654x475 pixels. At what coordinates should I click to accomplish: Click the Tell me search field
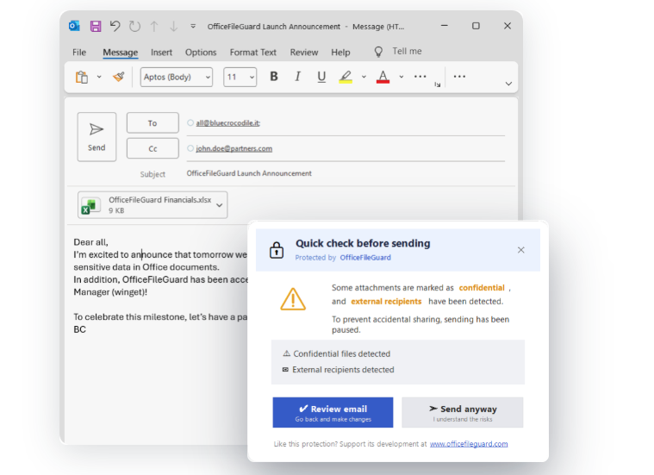click(407, 52)
